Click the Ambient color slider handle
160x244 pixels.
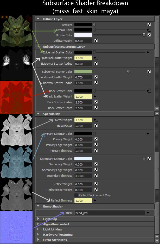(94, 25)
